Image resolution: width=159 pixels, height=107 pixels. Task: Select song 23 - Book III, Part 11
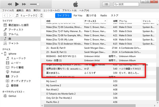pos(98,52)
